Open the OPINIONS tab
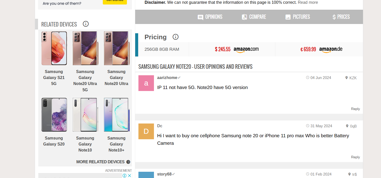Screen dimensions: 381x178 [213, 17]
